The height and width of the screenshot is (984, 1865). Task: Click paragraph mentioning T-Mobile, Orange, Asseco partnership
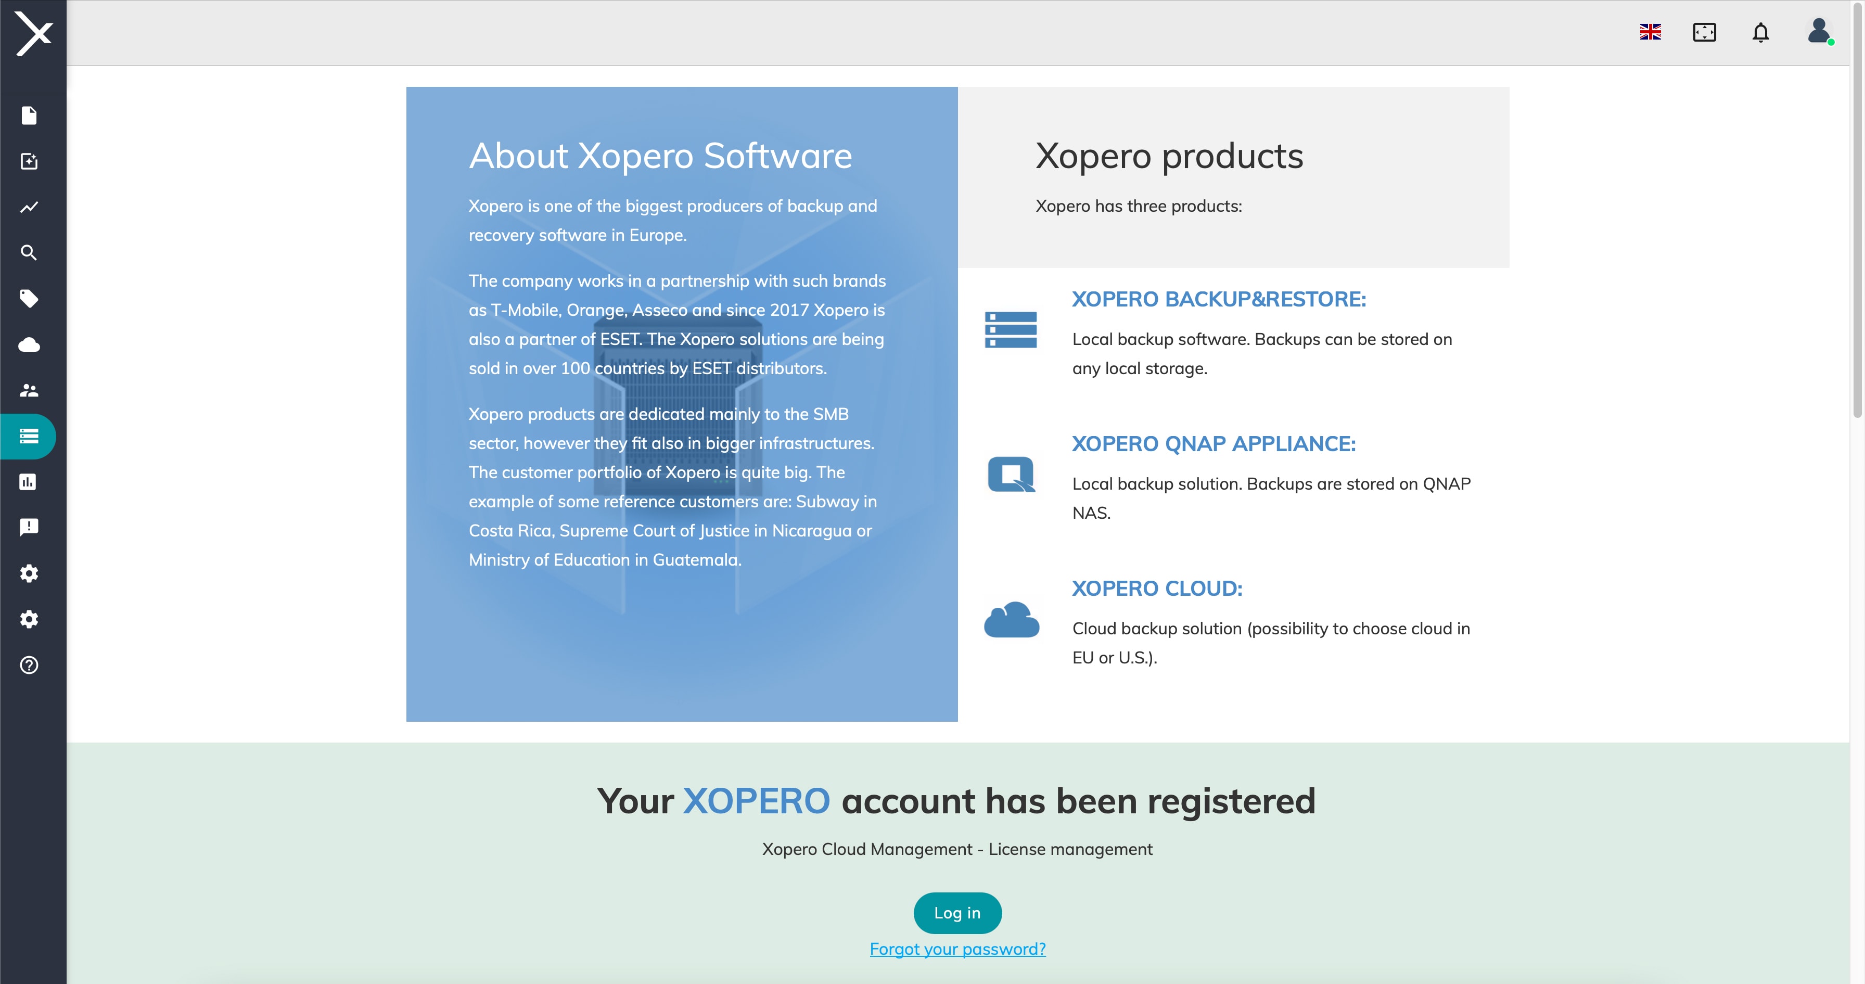click(677, 324)
